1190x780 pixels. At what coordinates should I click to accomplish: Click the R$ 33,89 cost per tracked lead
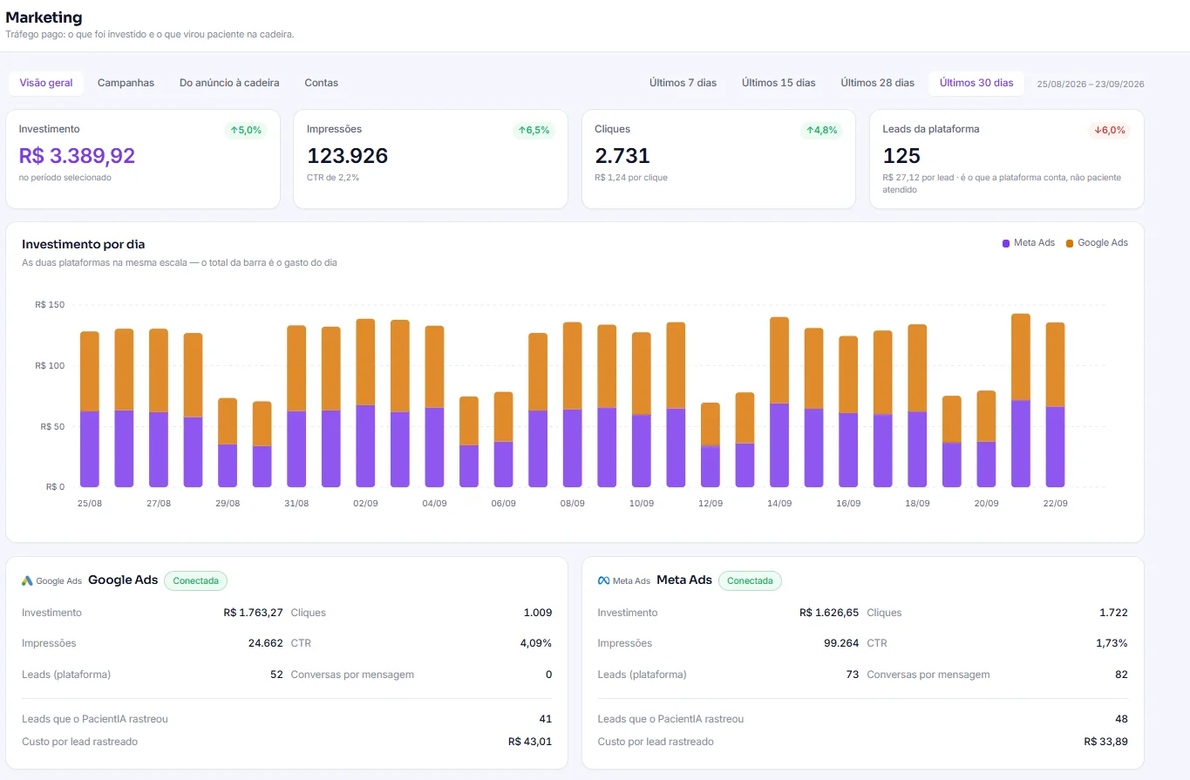tap(1105, 742)
